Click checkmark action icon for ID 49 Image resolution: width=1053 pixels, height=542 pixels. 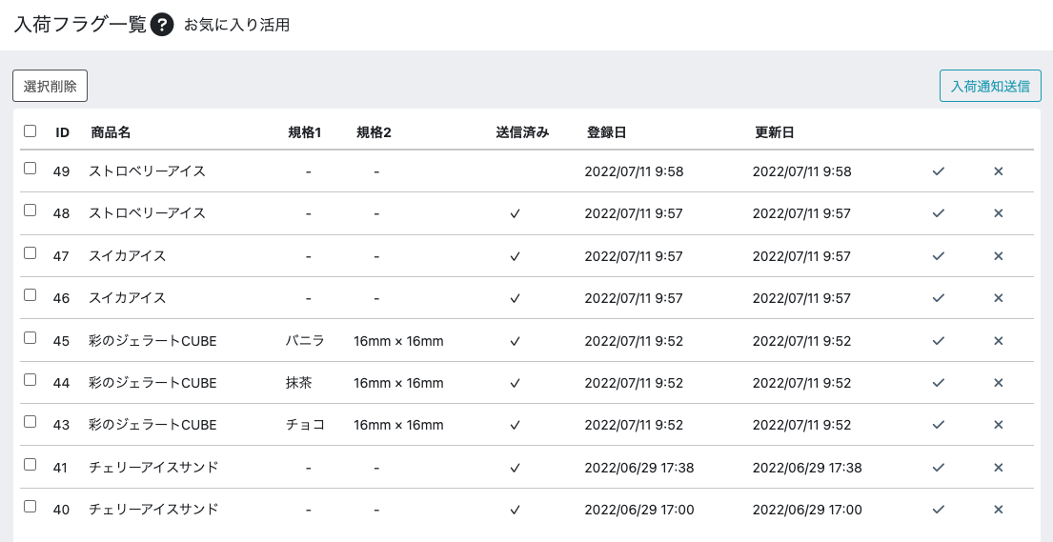[938, 171]
